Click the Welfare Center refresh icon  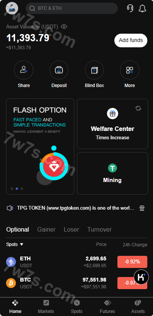coord(138,108)
